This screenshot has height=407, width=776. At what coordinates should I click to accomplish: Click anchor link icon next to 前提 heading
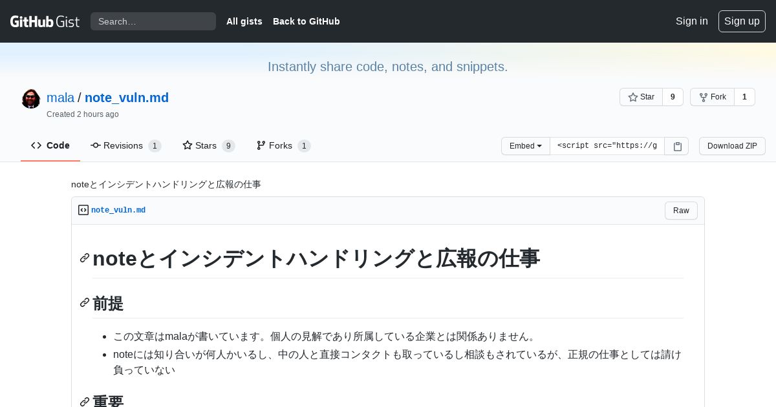click(x=85, y=302)
